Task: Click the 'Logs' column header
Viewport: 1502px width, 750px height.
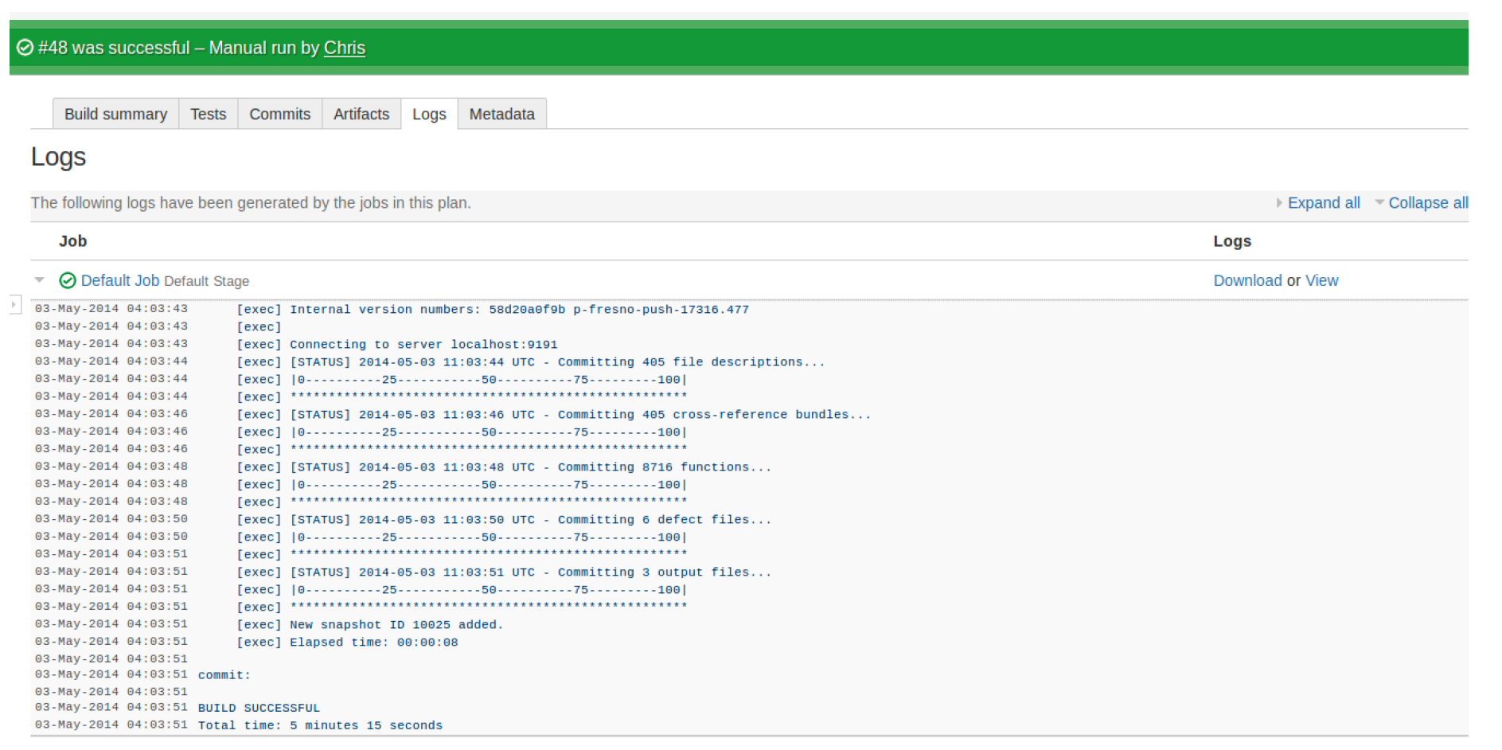Action: 1232,241
